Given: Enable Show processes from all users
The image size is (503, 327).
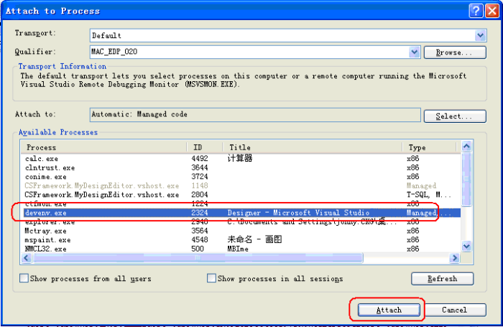Looking at the screenshot, I should (24, 278).
